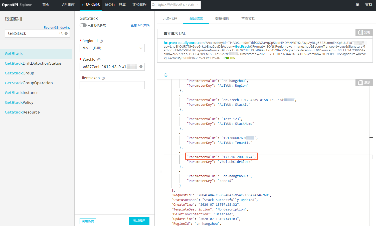Image resolution: width=376 pixels, height=226 pixels.
Task: Click the expand/collapse-all icon above the JSON
Action: pyautogui.click(x=166, y=75)
